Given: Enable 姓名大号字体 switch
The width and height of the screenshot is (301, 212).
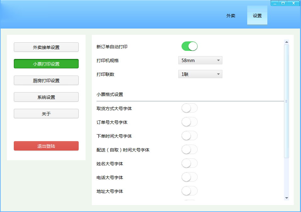Looking at the screenshot, I should pyautogui.click(x=189, y=163).
